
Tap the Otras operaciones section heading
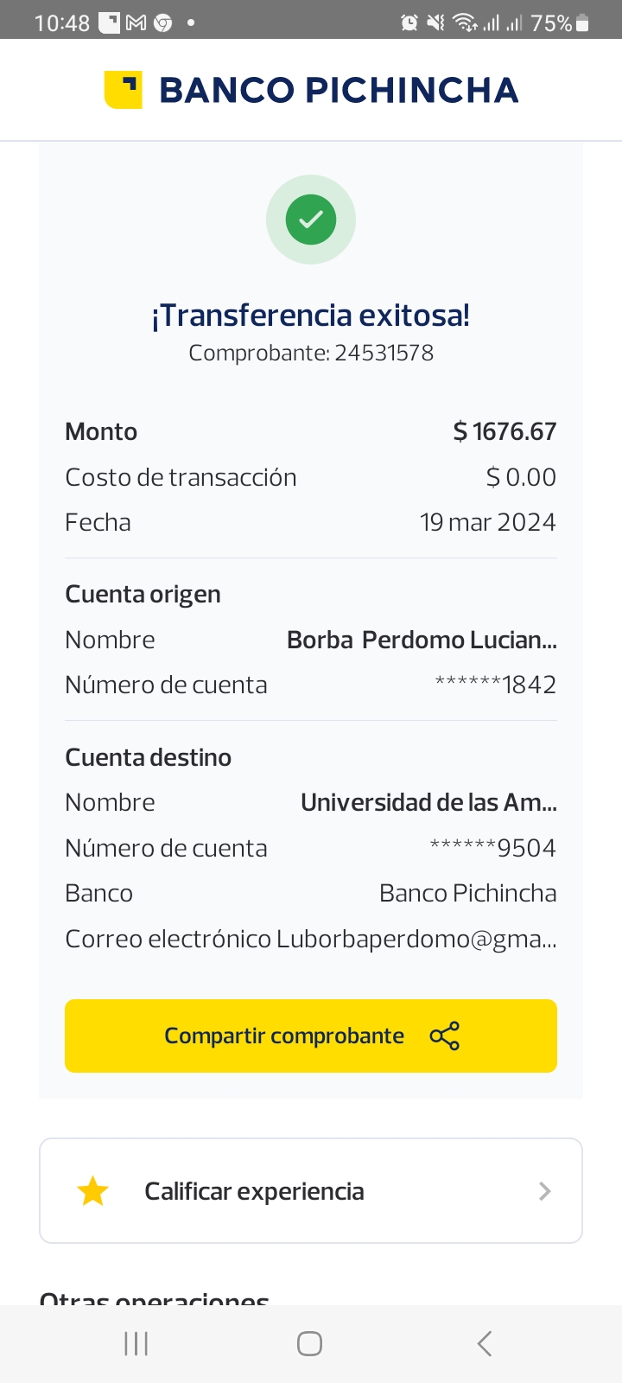click(x=155, y=1298)
